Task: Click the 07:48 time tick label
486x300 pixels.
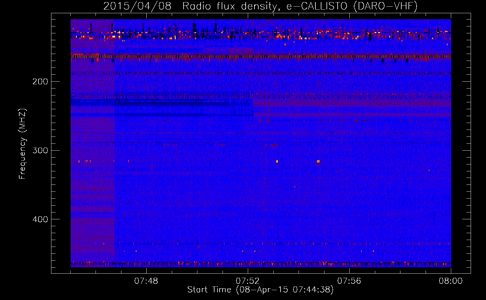Action: 146,281
